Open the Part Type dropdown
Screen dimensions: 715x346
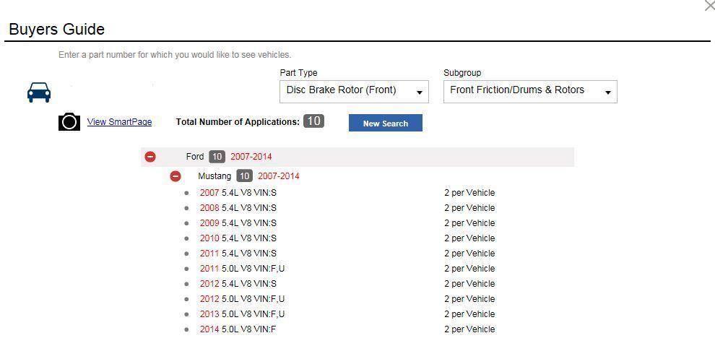click(x=354, y=91)
